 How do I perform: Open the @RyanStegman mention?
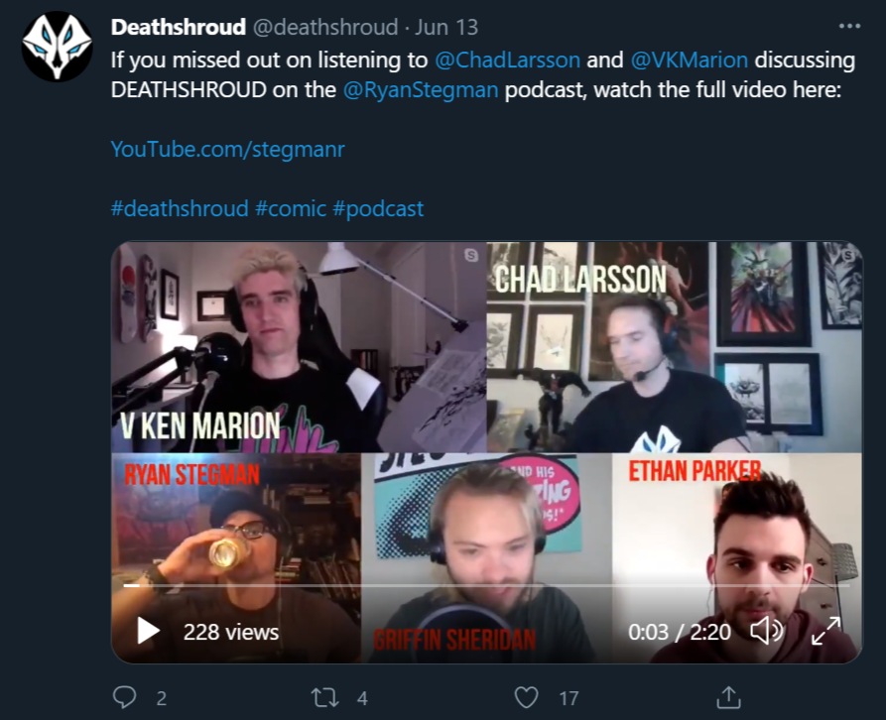pyautogui.click(x=421, y=90)
